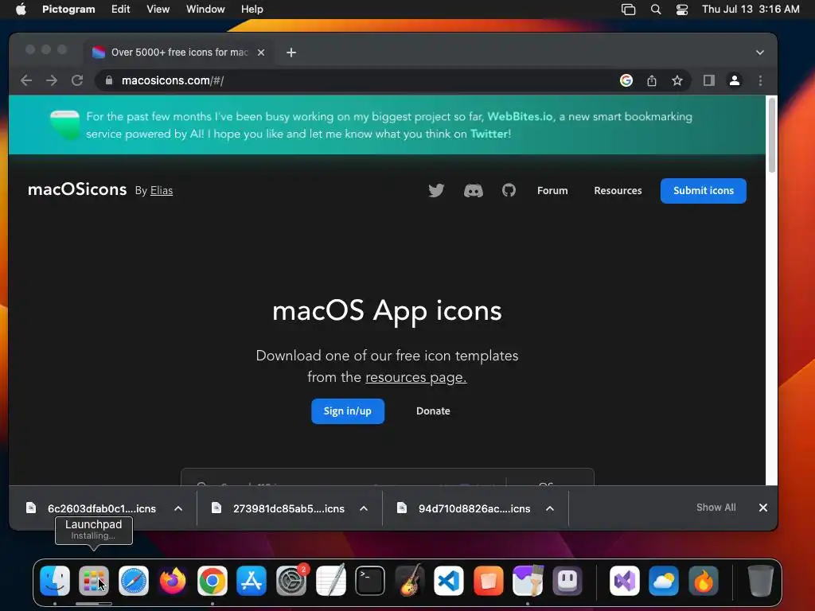815x611 pixels.
Task: Go back using the browser back arrow
Action: (26, 80)
